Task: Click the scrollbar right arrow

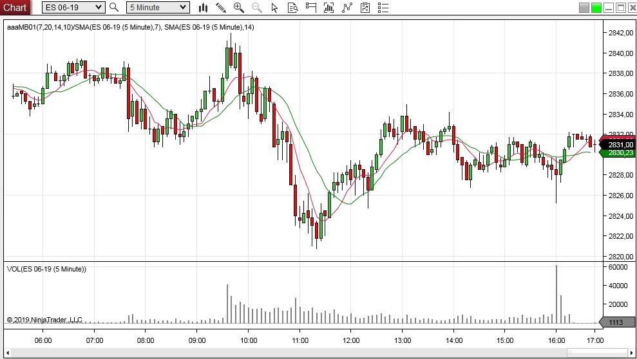Action: pyautogui.click(x=632, y=353)
